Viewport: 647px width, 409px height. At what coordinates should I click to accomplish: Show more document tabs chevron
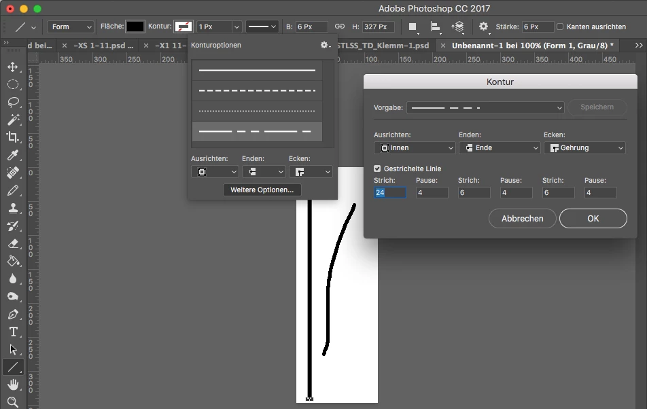coord(639,46)
